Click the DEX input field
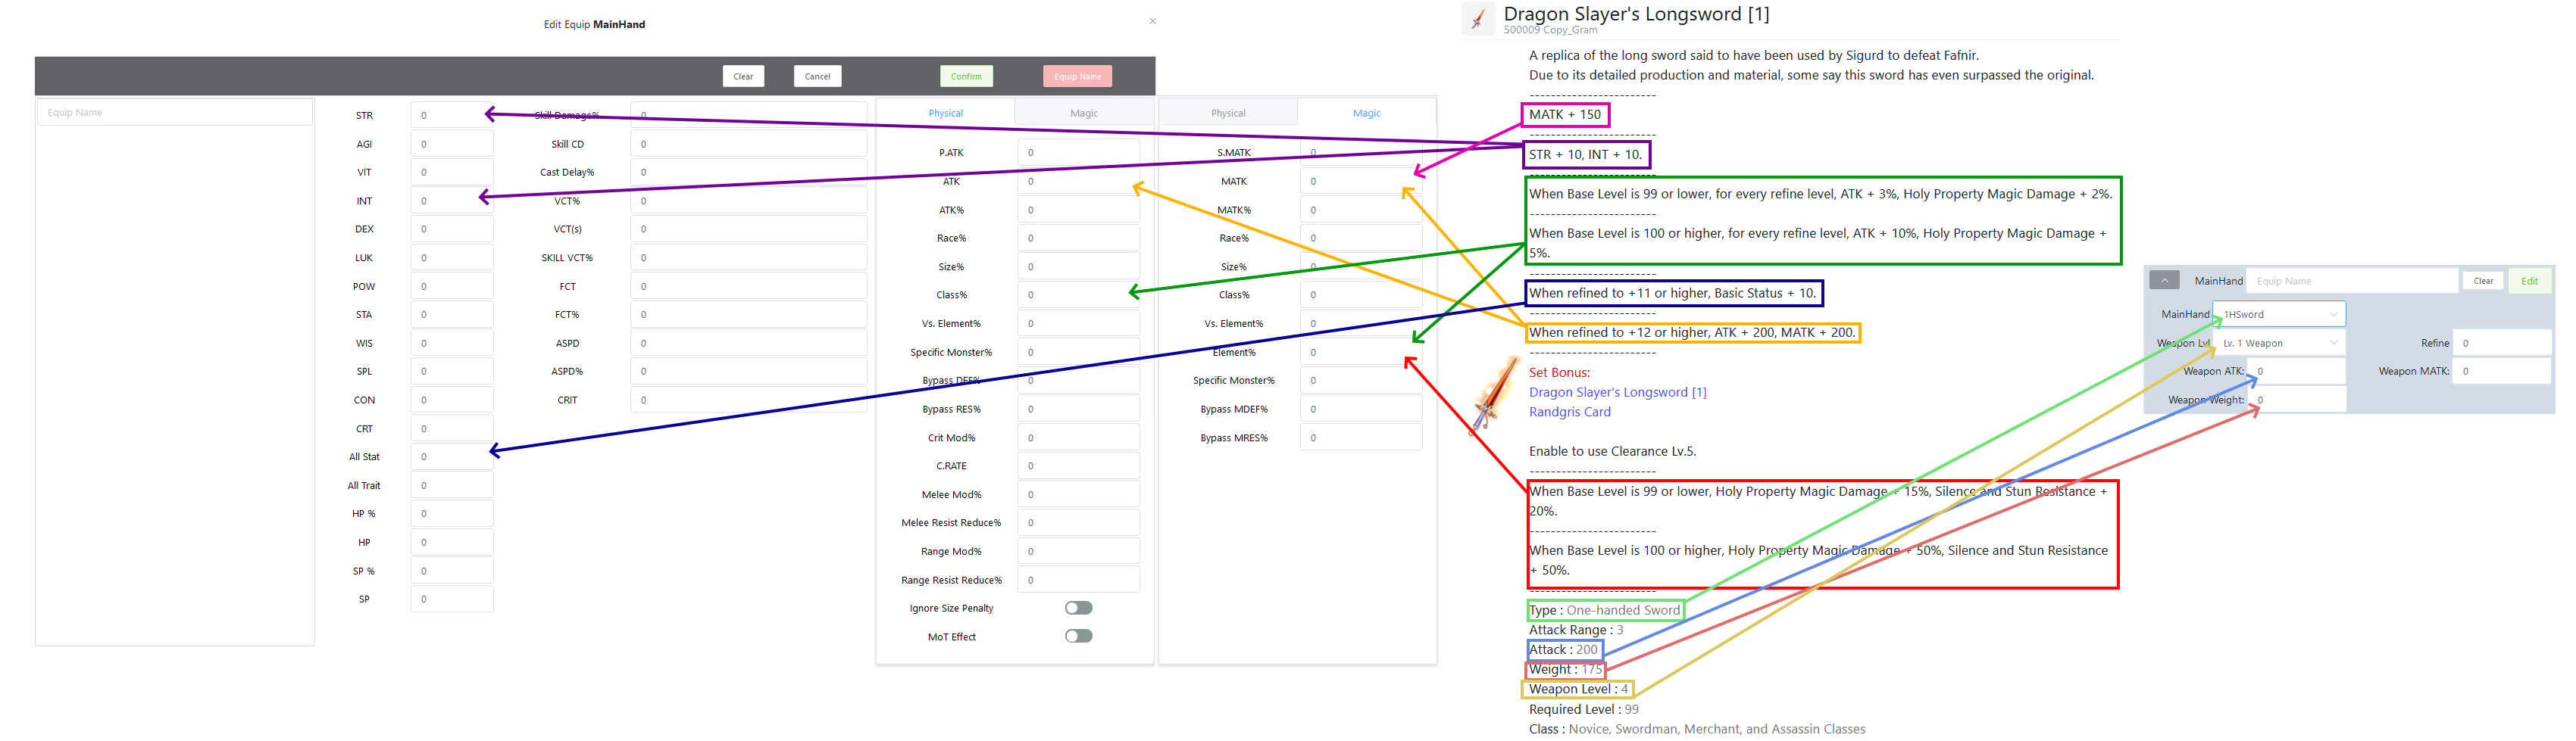Image resolution: width=2576 pixels, height=741 pixels. tap(451, 229)
